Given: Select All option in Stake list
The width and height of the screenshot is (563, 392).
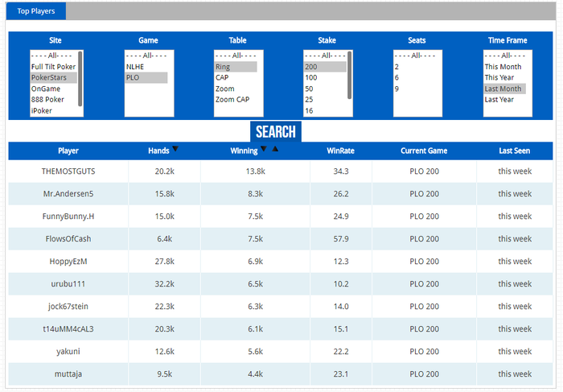Looking at the screenshot, I should click(x=325, y=56).
